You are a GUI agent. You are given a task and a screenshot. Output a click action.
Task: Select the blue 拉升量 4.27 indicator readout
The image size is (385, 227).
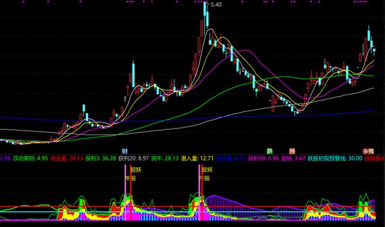click(231, 158)
